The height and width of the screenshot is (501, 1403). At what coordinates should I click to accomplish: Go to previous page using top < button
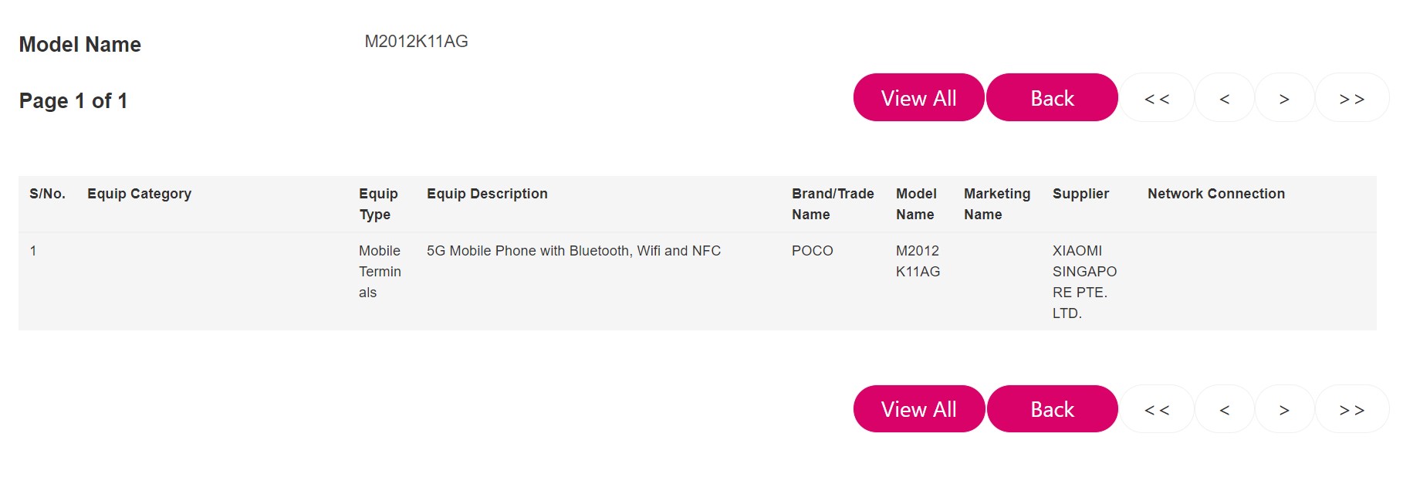click(x=1225, y=98)
